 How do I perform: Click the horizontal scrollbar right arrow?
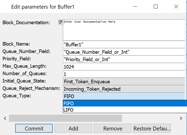(x=181, y=118)
